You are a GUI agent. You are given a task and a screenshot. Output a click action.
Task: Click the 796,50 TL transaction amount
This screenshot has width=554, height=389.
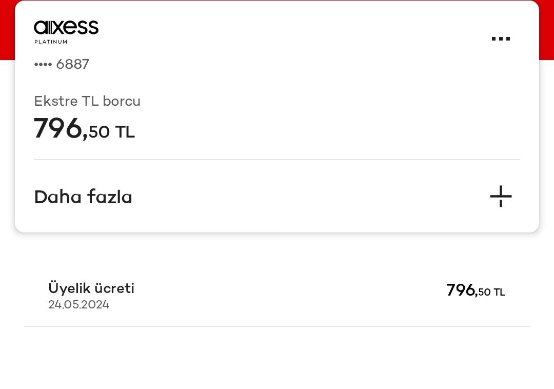click(475, 290)
